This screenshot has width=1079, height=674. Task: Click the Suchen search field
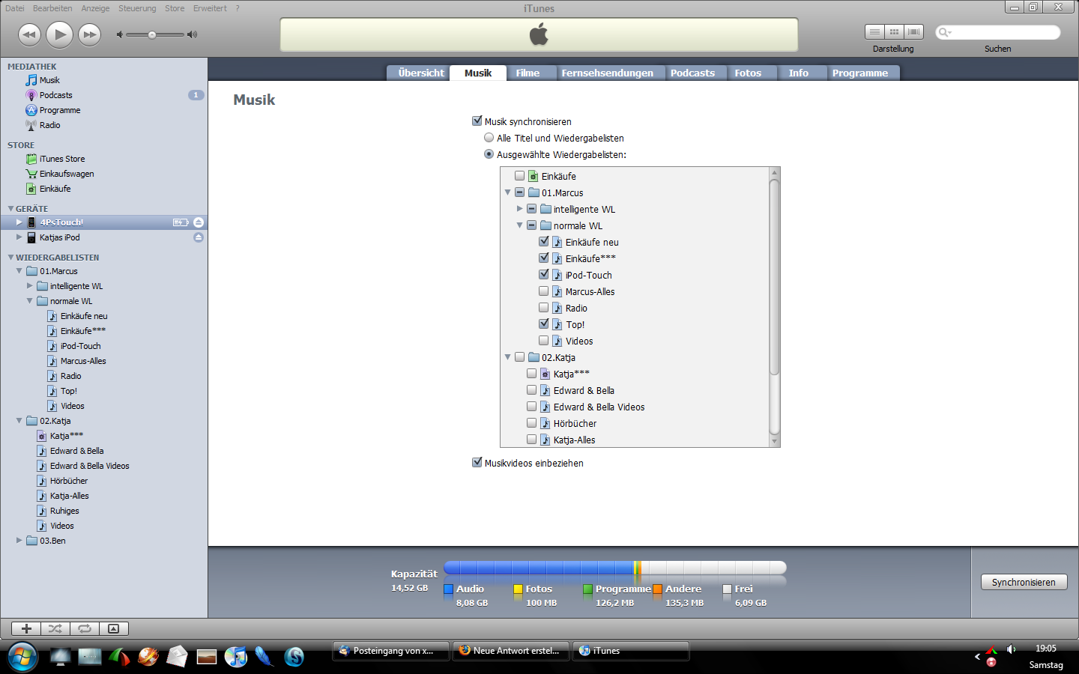[x=998, y=32]
